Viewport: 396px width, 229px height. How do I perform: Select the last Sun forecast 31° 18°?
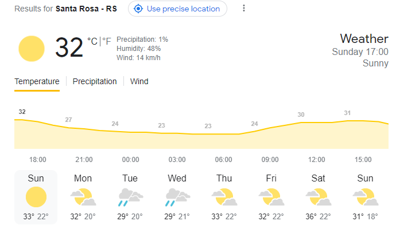tap(365, 197)
